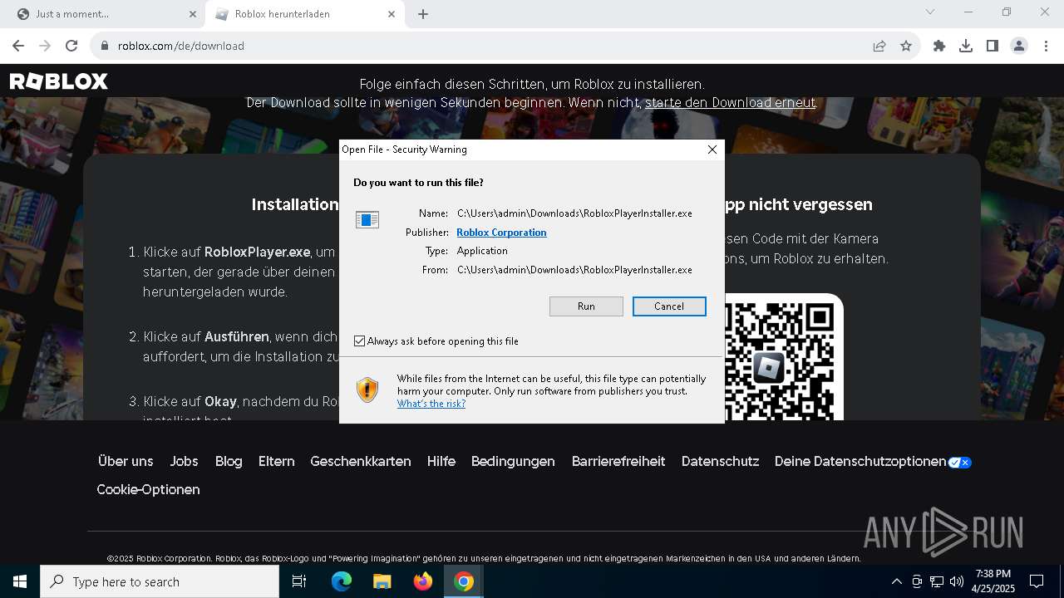Open a new browser tab
Image resolution: width=1064 pixels, height=598 pixels.
point(423,14)
